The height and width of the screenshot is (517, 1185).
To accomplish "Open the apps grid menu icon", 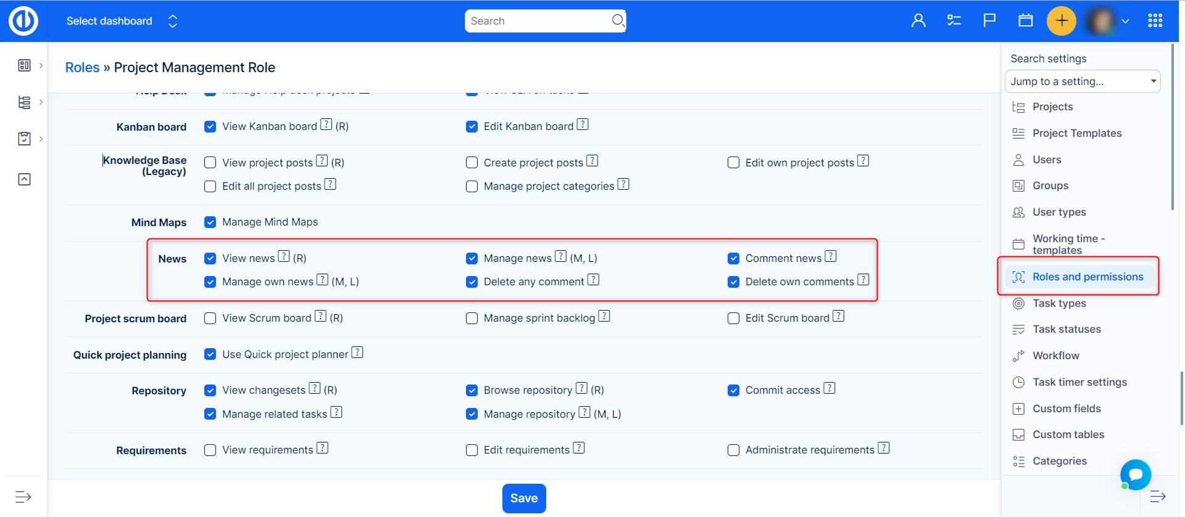I will (x=1155, y=21).
